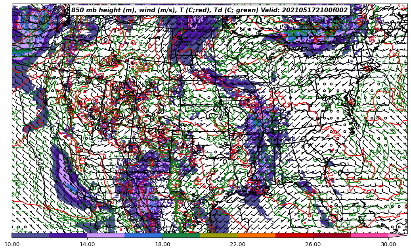Select the 22.00 colorbar tick label

pos(238,245)
